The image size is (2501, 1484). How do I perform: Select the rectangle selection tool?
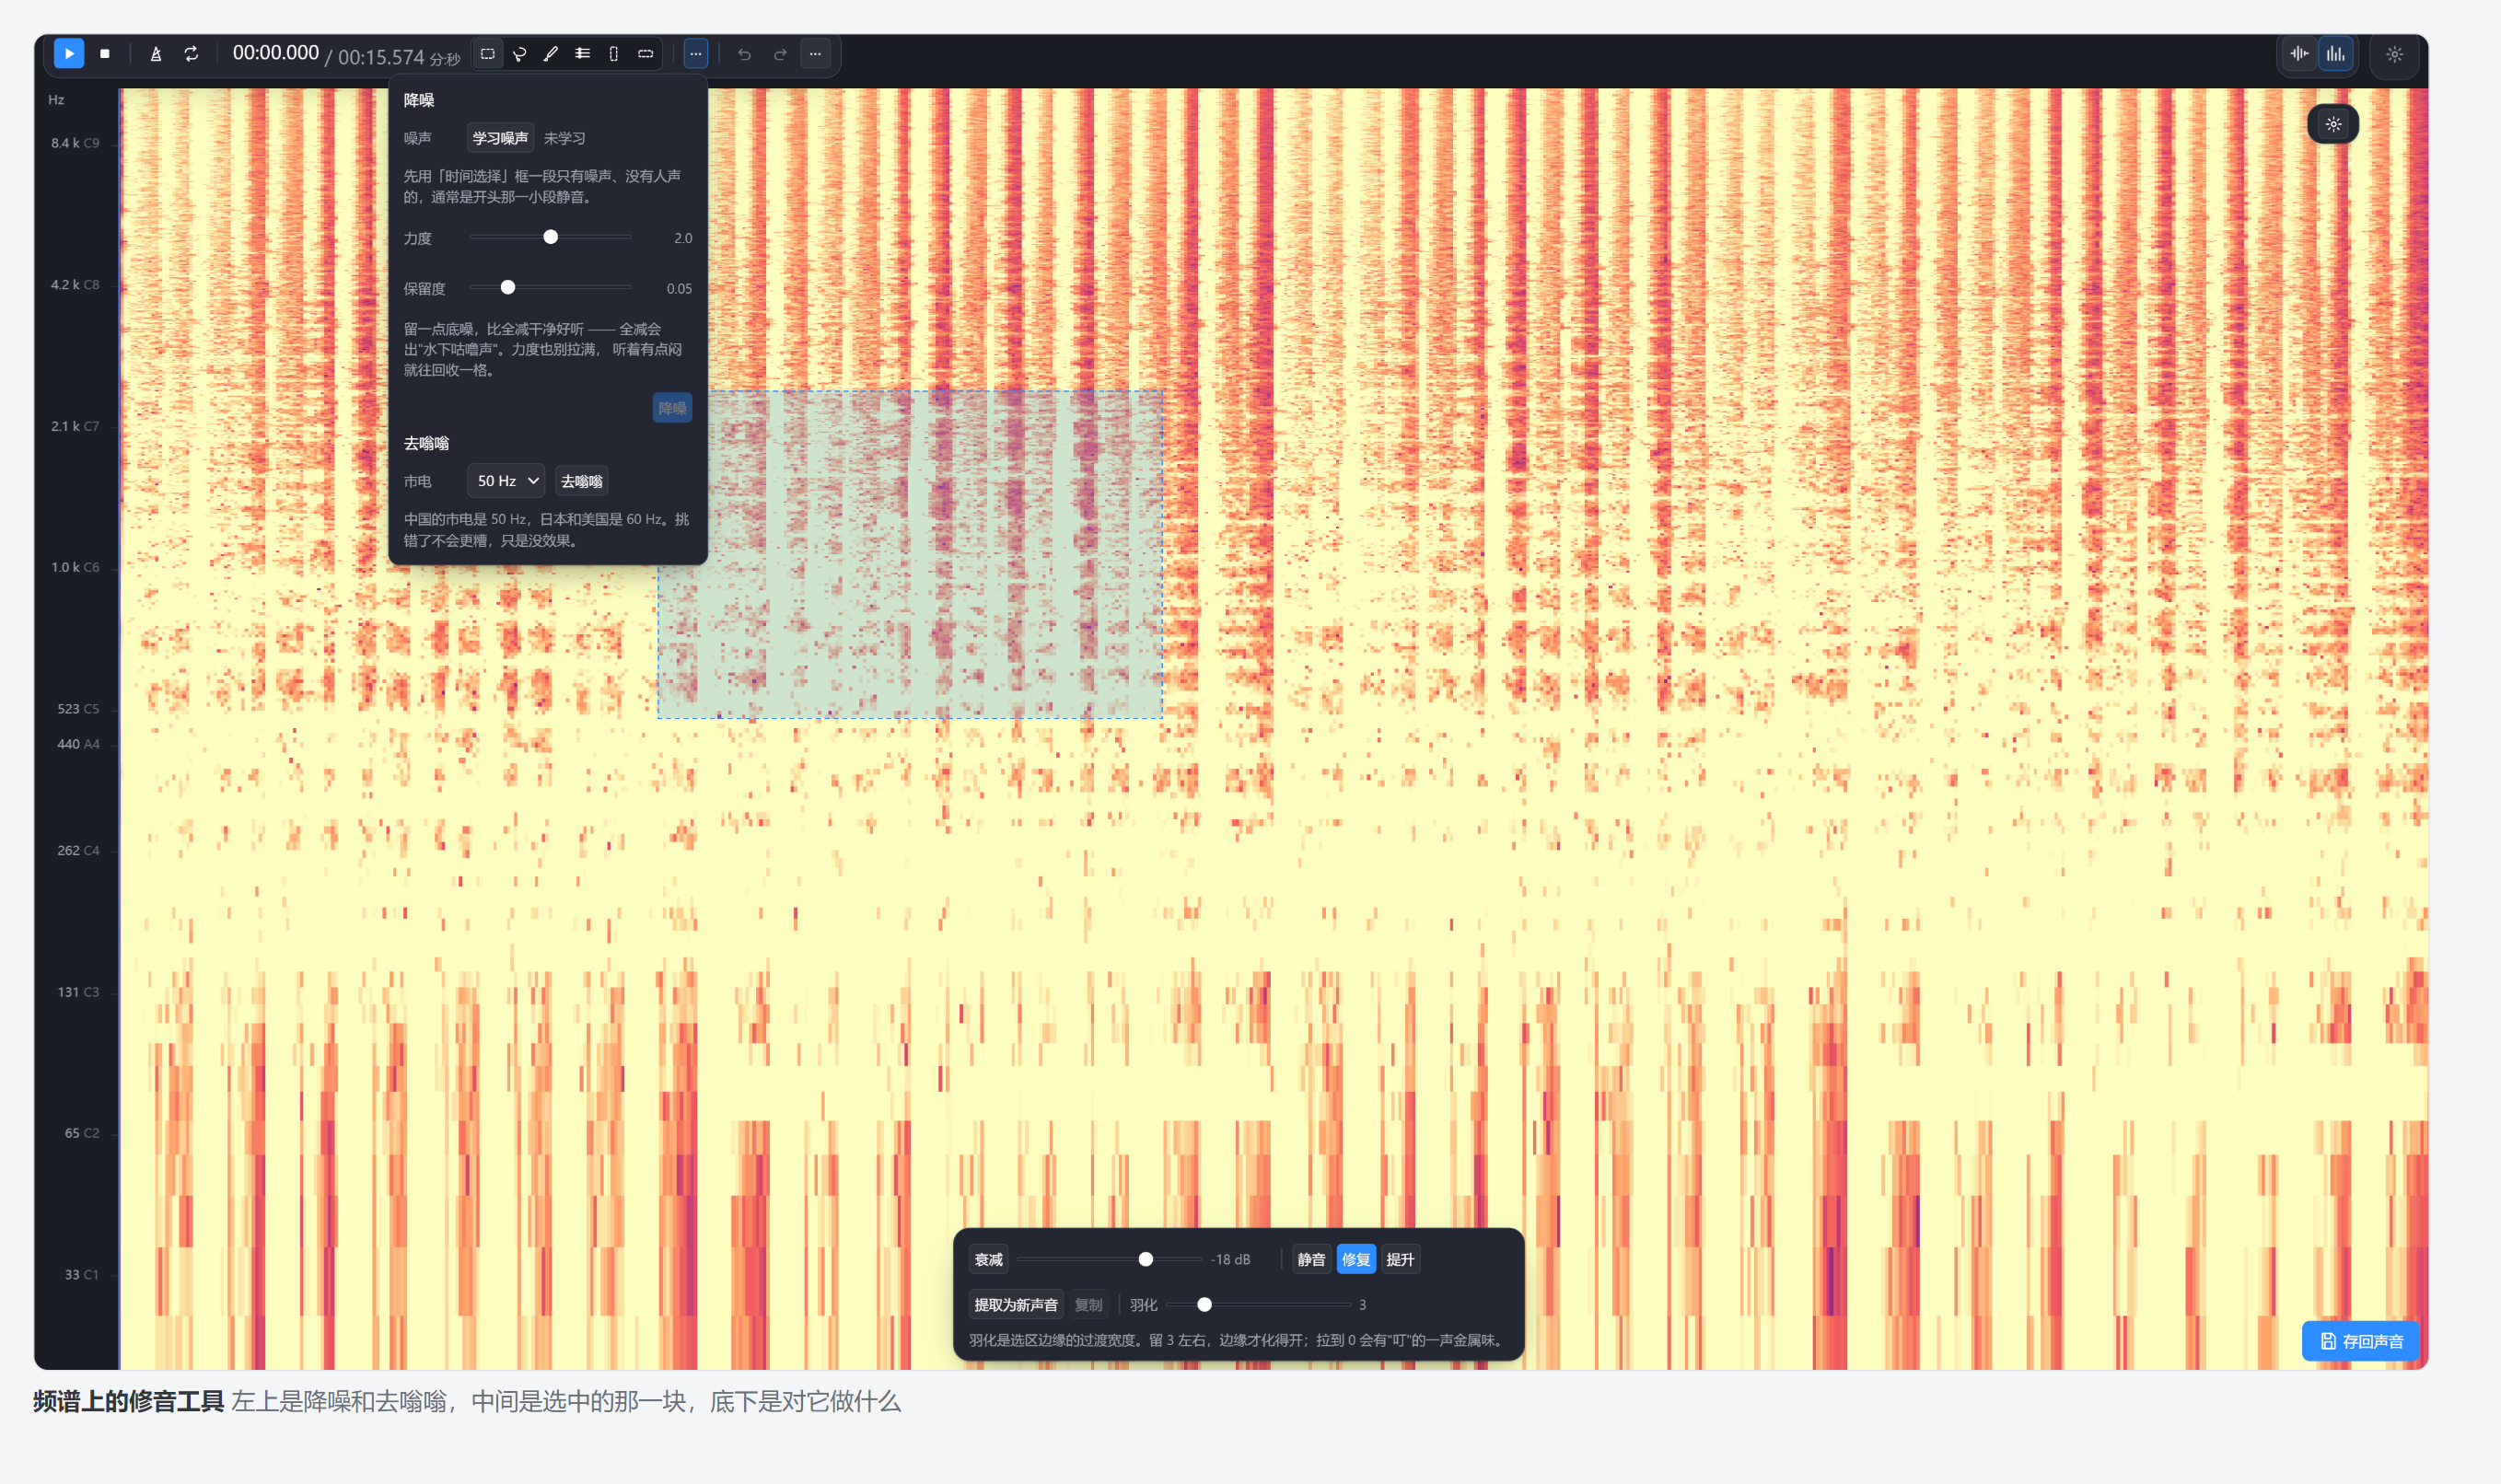click(x=488, y=54)
